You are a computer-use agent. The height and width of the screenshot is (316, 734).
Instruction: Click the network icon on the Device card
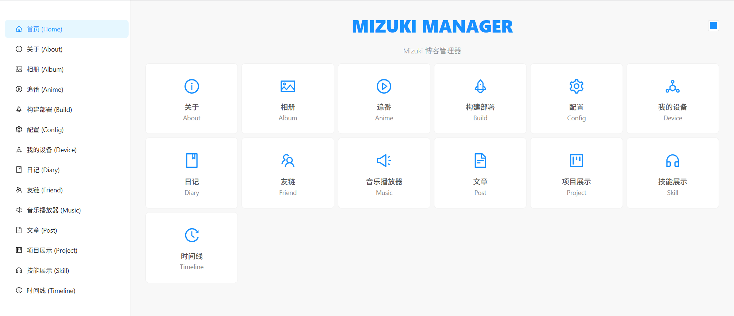coord(673,86)
